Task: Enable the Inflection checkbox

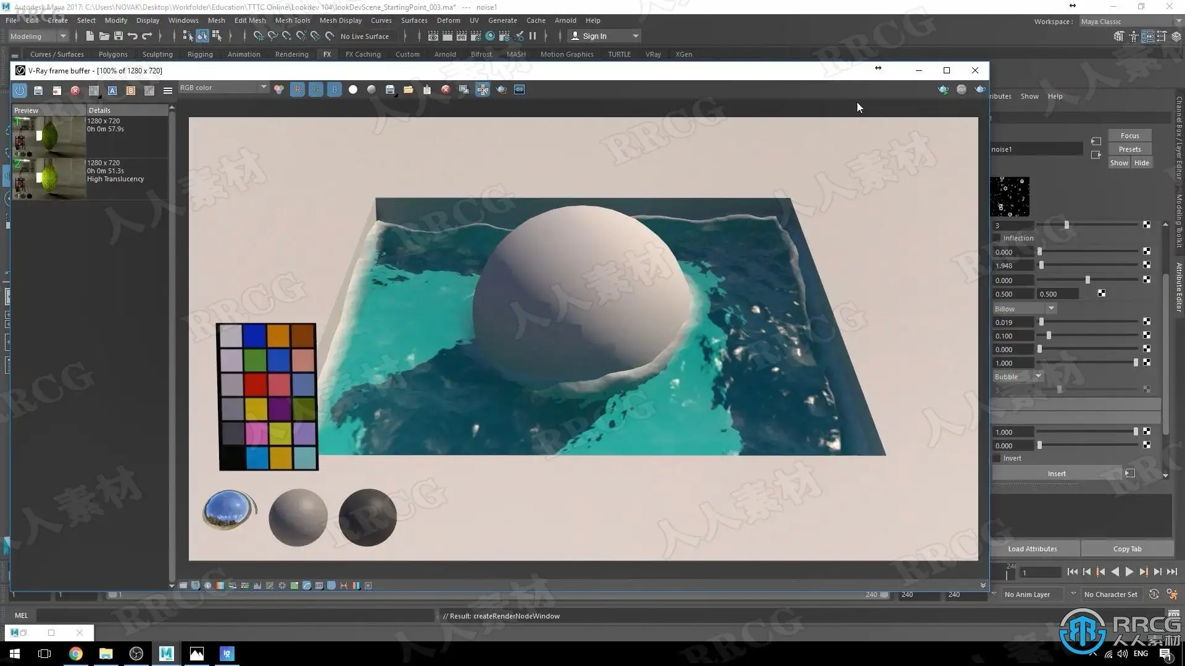Action: [x=997, y=238]
